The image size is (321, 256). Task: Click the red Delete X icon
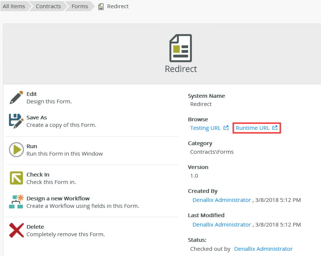[x=16, y=230]
